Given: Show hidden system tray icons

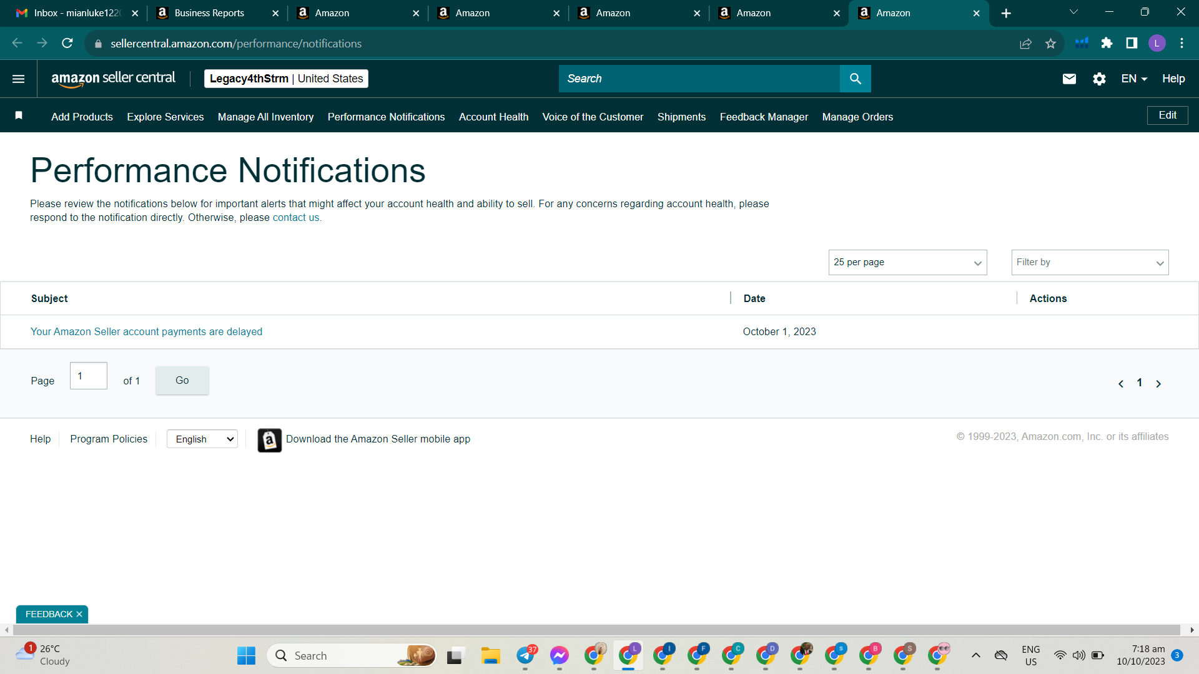Looking at the screenshot, I should (x=976, y=655).
